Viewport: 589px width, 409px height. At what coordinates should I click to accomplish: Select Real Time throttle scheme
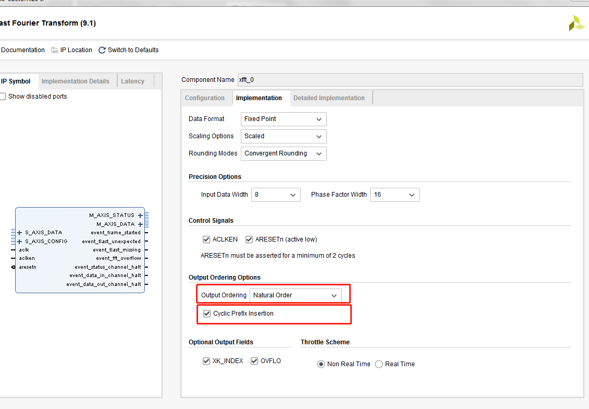379,364
